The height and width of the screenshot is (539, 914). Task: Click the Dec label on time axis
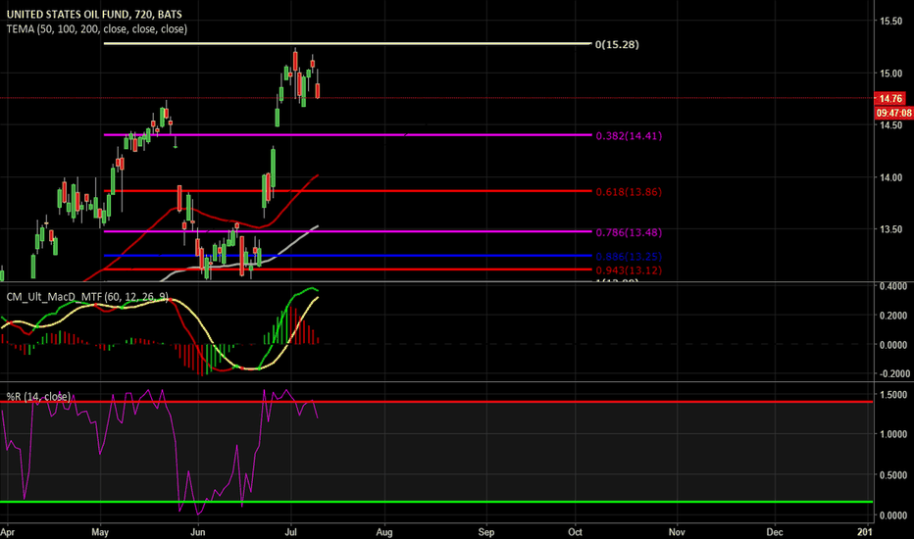(775, 532)
